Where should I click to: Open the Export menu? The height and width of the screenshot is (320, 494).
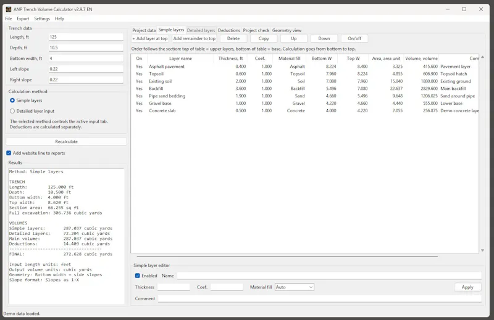(23, 18)
